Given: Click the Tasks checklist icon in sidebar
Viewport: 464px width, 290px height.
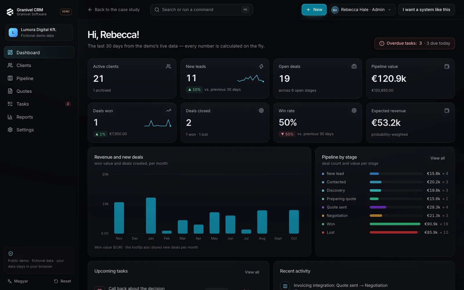Looking at the screenshot, I should tap(10, 104).
